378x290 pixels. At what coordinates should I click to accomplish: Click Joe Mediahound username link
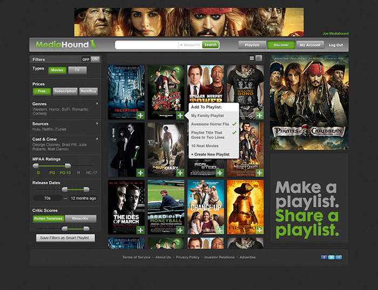coord(335,33)
